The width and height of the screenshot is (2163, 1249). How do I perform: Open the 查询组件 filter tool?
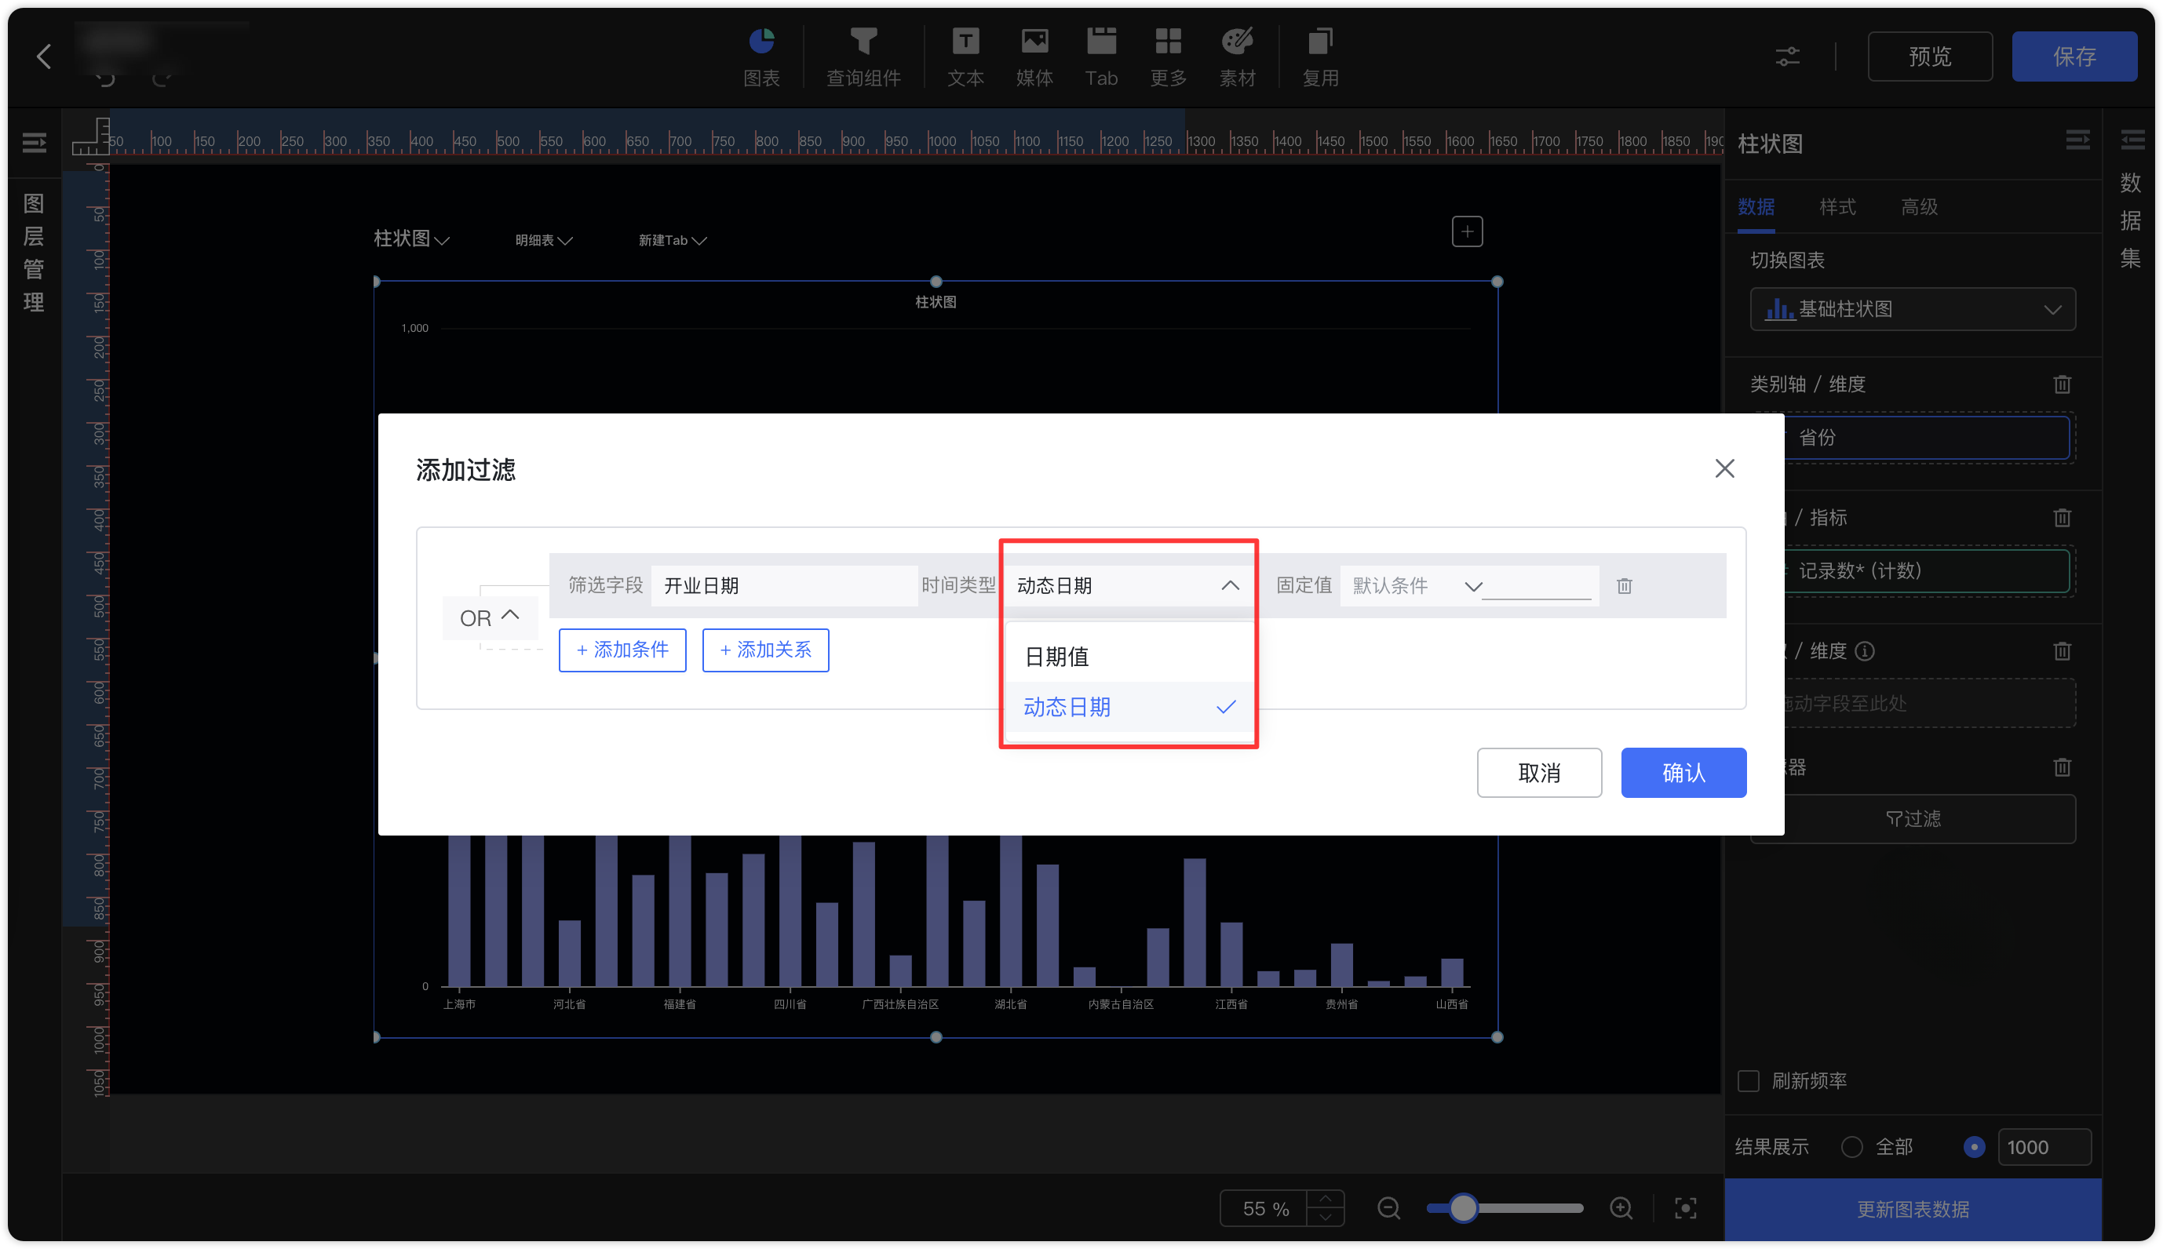[x=863, y=56]
